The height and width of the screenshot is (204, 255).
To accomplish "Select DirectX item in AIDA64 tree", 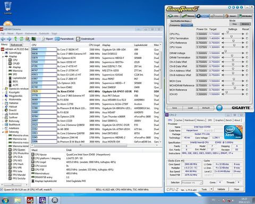I will 11,110.
